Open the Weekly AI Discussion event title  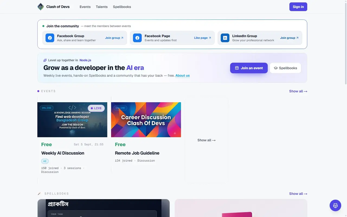[63, 153]
